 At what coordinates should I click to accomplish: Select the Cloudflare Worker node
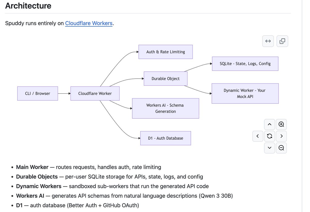(x=95, y=93)
